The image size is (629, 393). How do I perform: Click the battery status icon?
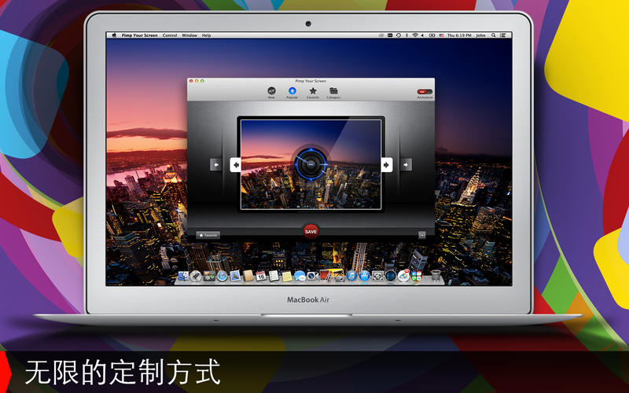(x=432, y=35)
